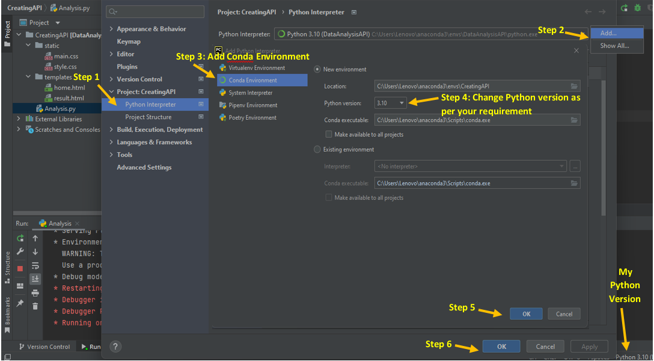The height and width of the screenshot is (361, 654).
Task: Click OK at bottom of Settings dialog
Action: pyautogui.click(x=501, y=347)
